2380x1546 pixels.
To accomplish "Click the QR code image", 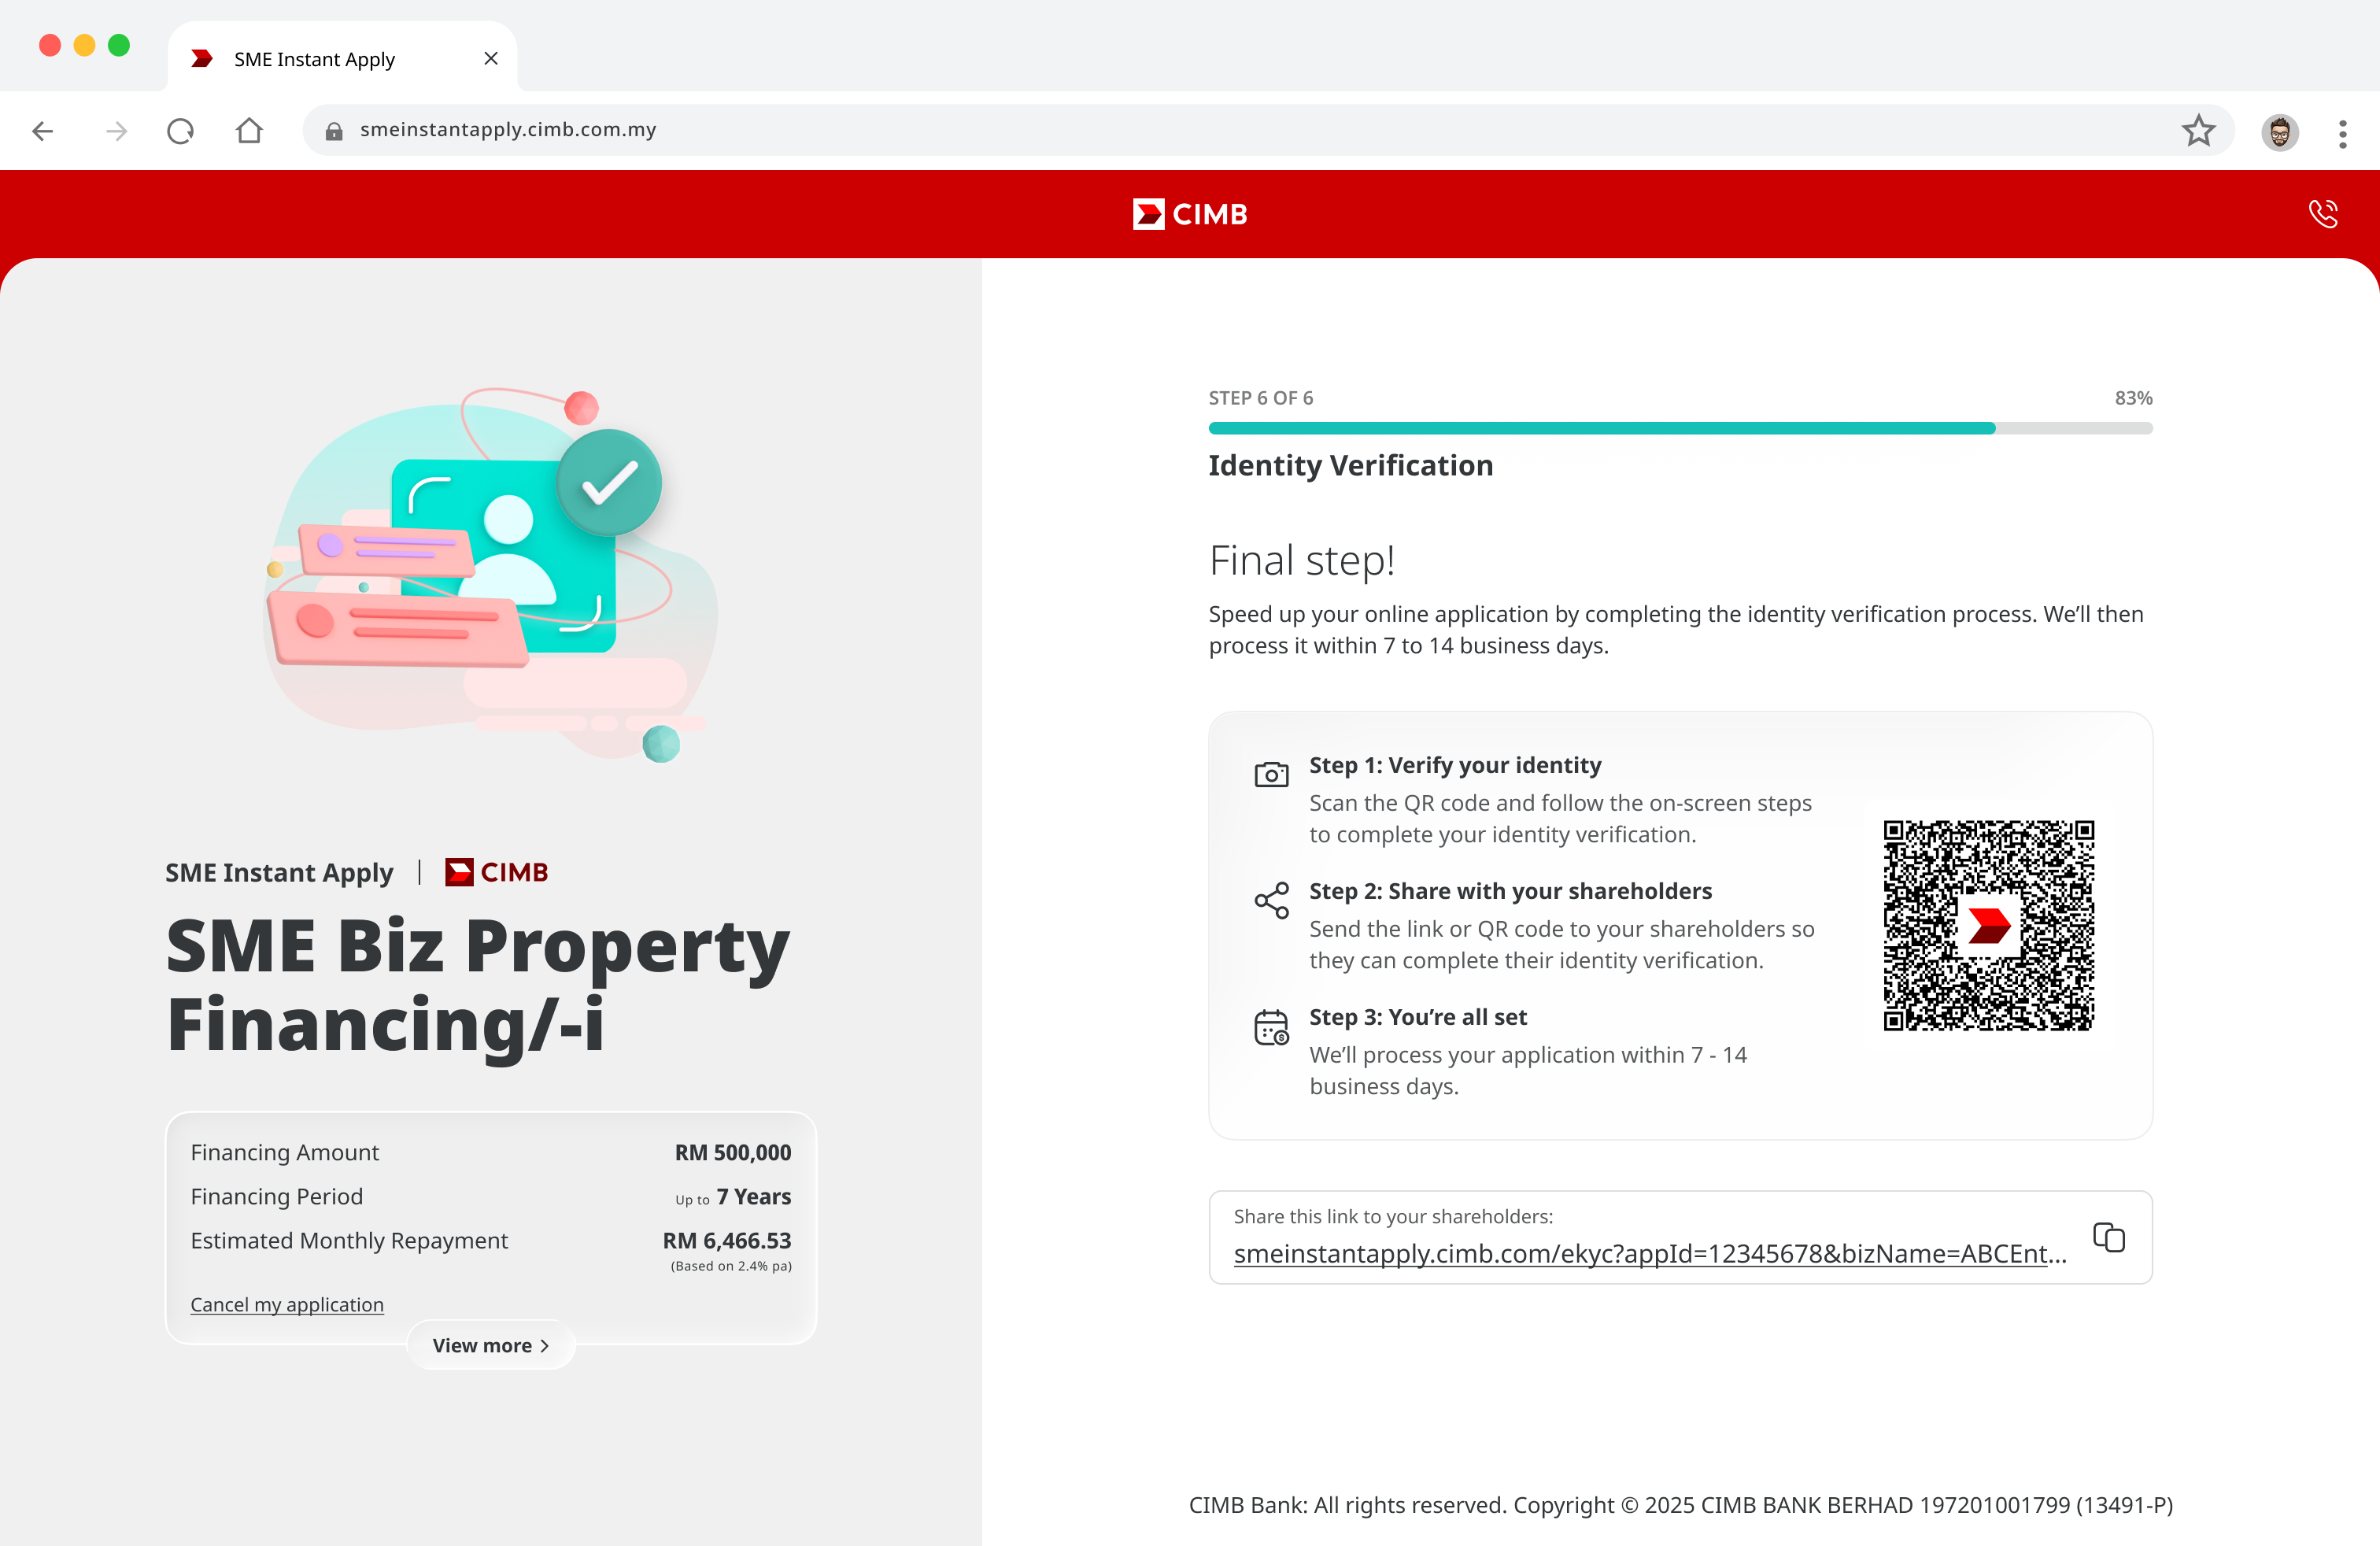I will click(1988, 925).
